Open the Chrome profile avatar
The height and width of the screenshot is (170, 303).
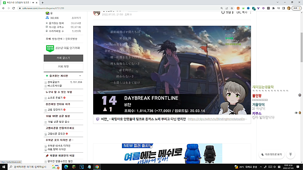click(x=289, y=8)
